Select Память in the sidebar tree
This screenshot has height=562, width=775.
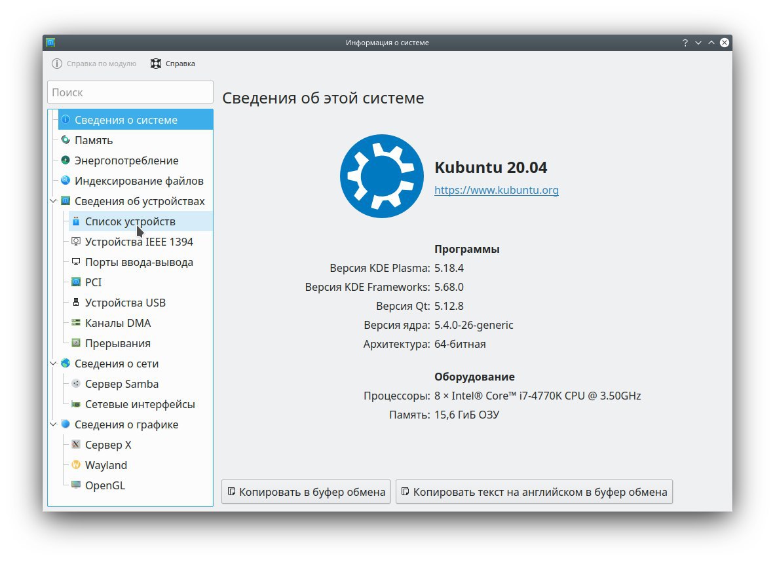pos(136,140)
